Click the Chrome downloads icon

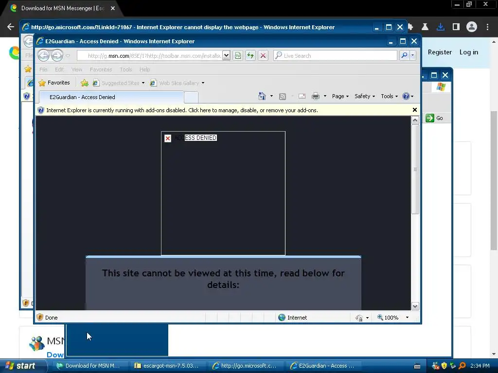(x=441, y=27)
